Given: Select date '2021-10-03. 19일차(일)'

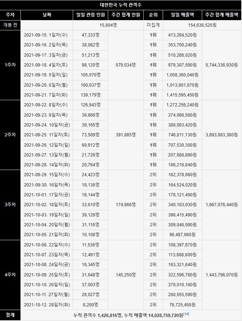Looking at the screenshot, I should click(x=47, y=215).
